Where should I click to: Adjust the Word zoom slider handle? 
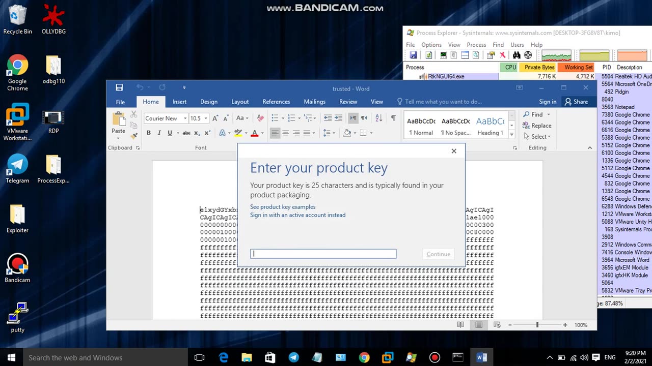point(537,325)
